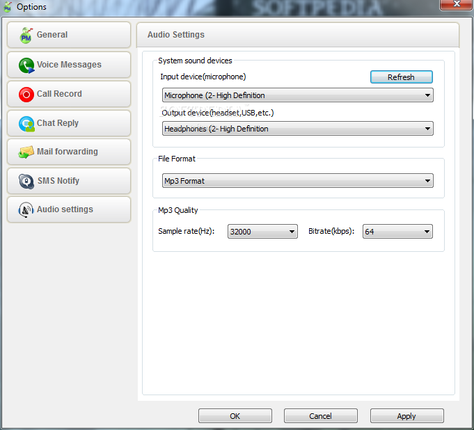Click the Audio Settings panel header
This screenshot has width=474, height=430.
tap(298, 35)
